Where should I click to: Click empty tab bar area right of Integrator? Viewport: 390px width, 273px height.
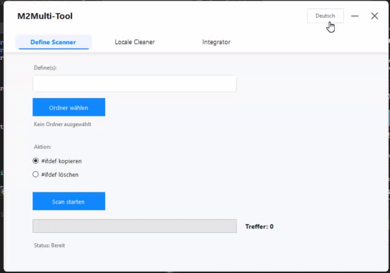coord(312,42)
